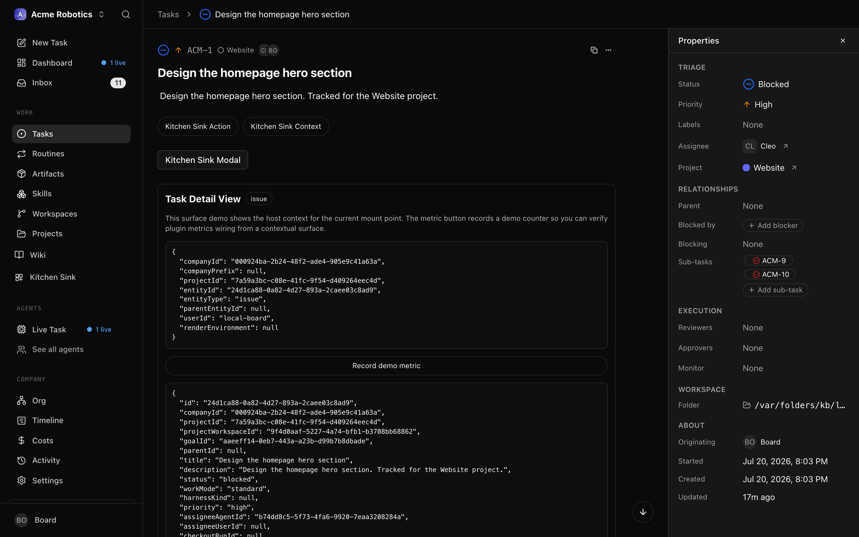
Task: Open sub-task ACM-10
Action: (x=770, y=274)
